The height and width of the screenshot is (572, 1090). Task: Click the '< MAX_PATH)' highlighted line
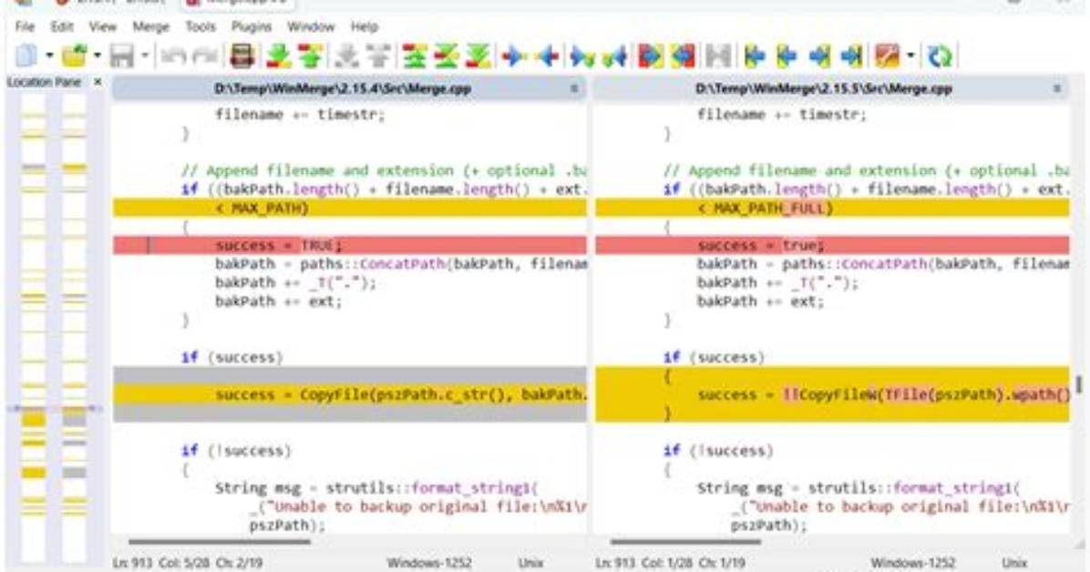[350, 208]
